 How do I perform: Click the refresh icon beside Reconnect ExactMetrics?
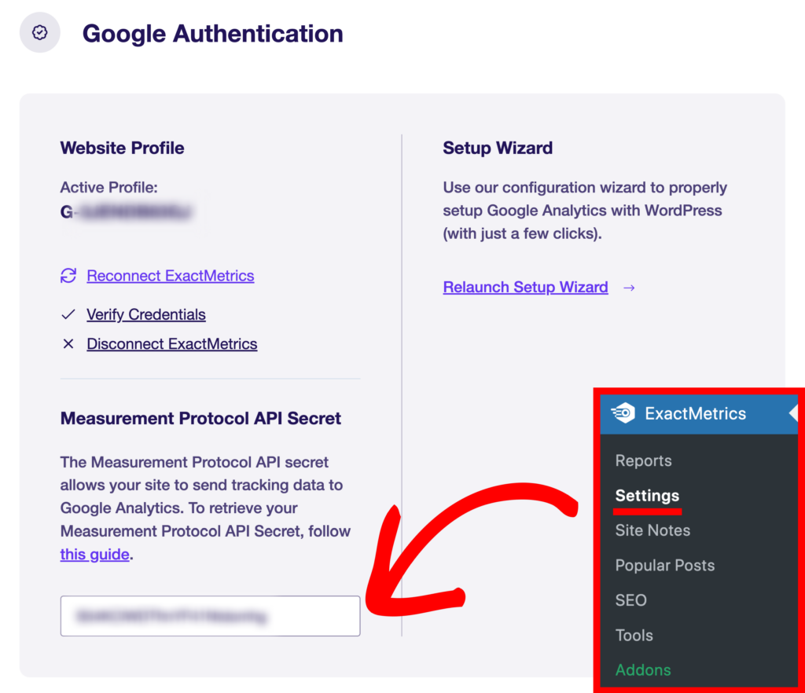click(68, 276)
